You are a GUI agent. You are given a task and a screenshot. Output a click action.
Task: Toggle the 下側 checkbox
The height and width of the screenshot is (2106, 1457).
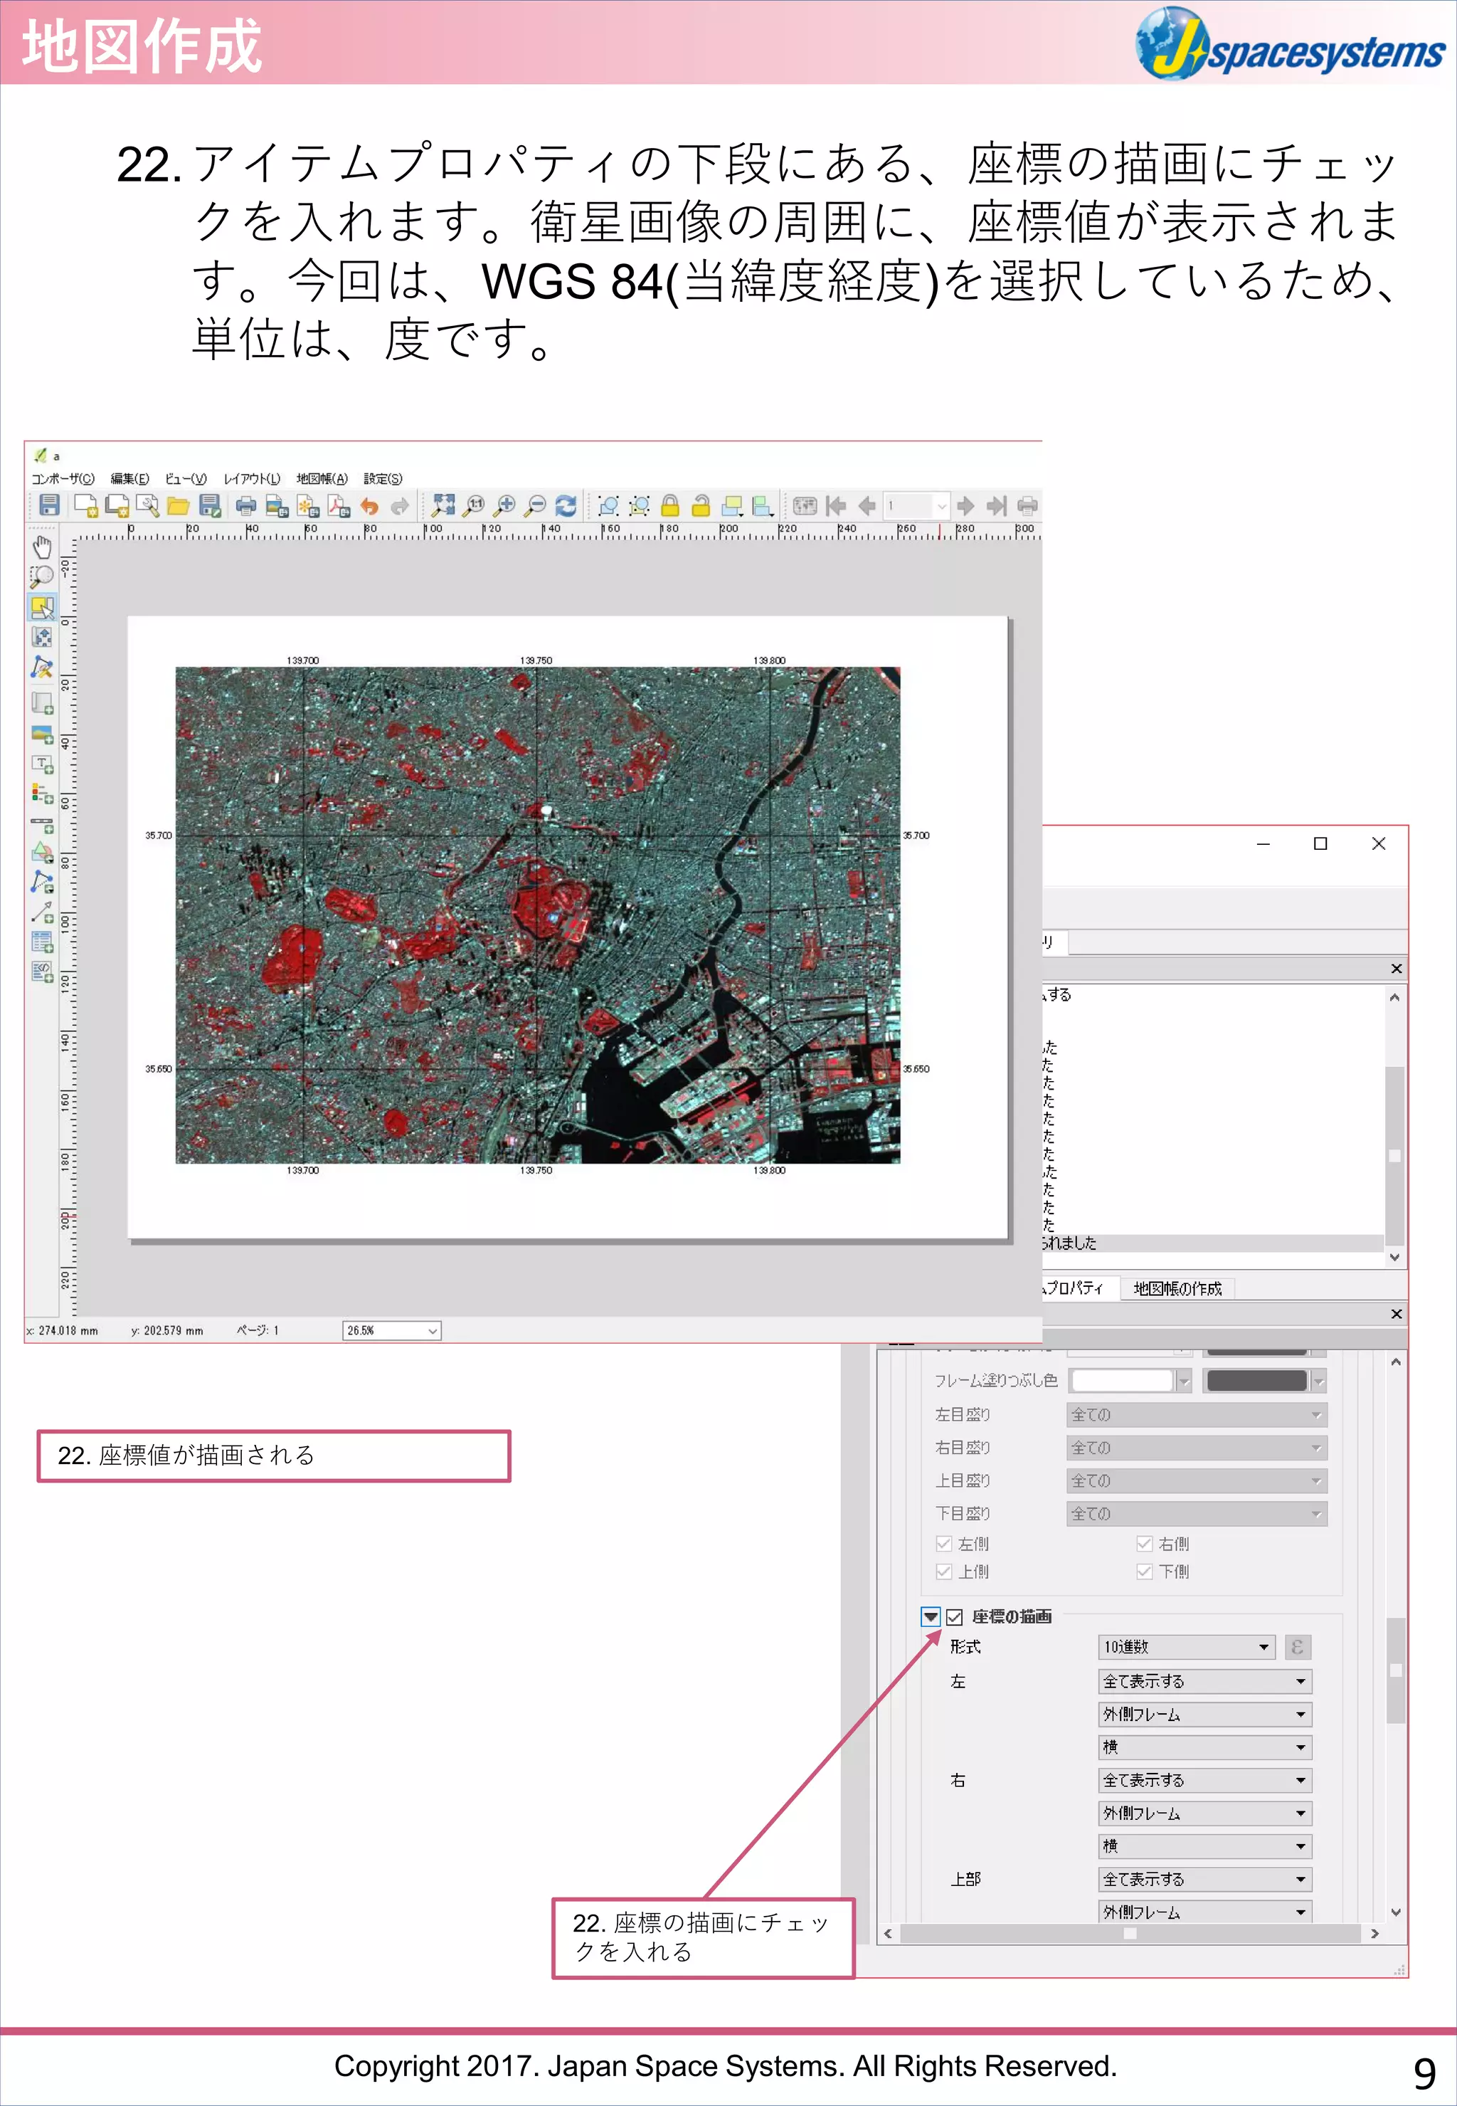[x=1144, y=1571]
